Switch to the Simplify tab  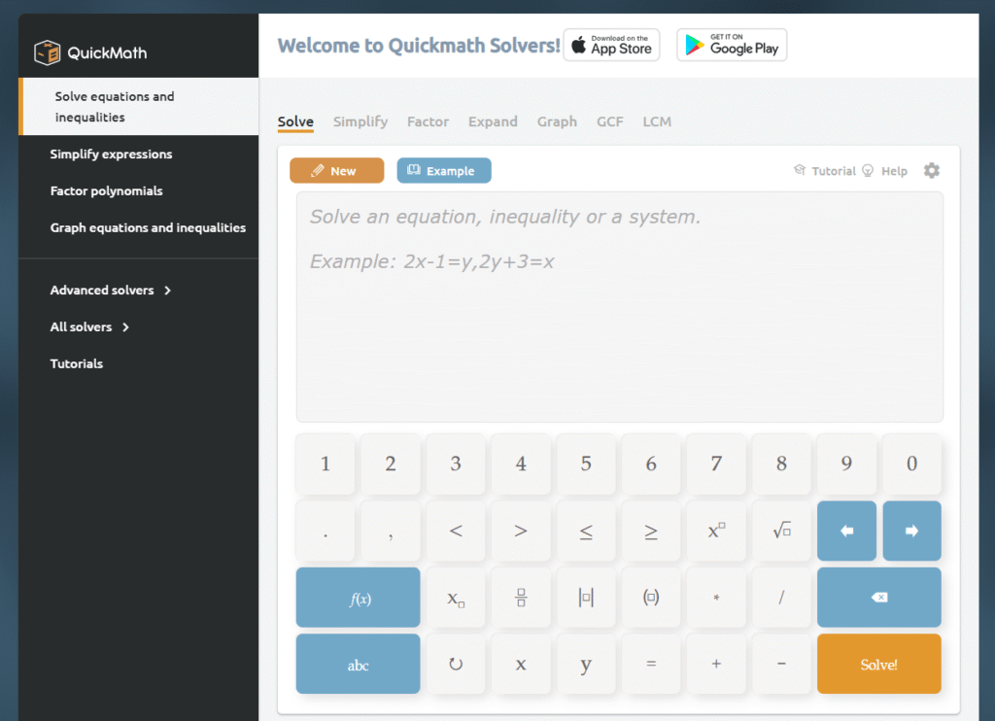tap(360, 121)
